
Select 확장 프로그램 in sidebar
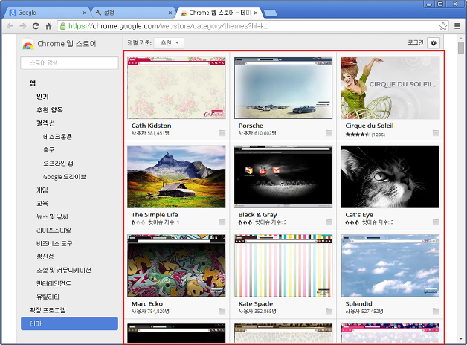[48, 310]
